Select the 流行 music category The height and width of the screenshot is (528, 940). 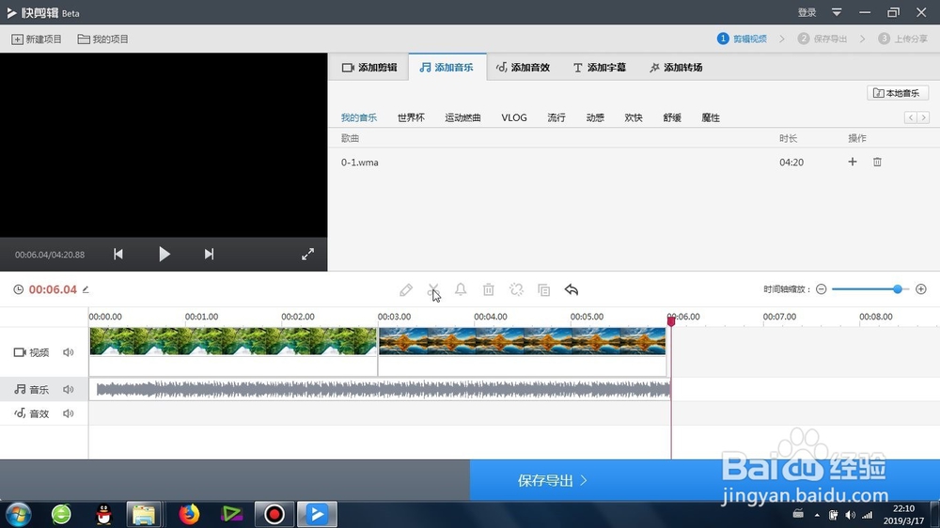[556, 117]
